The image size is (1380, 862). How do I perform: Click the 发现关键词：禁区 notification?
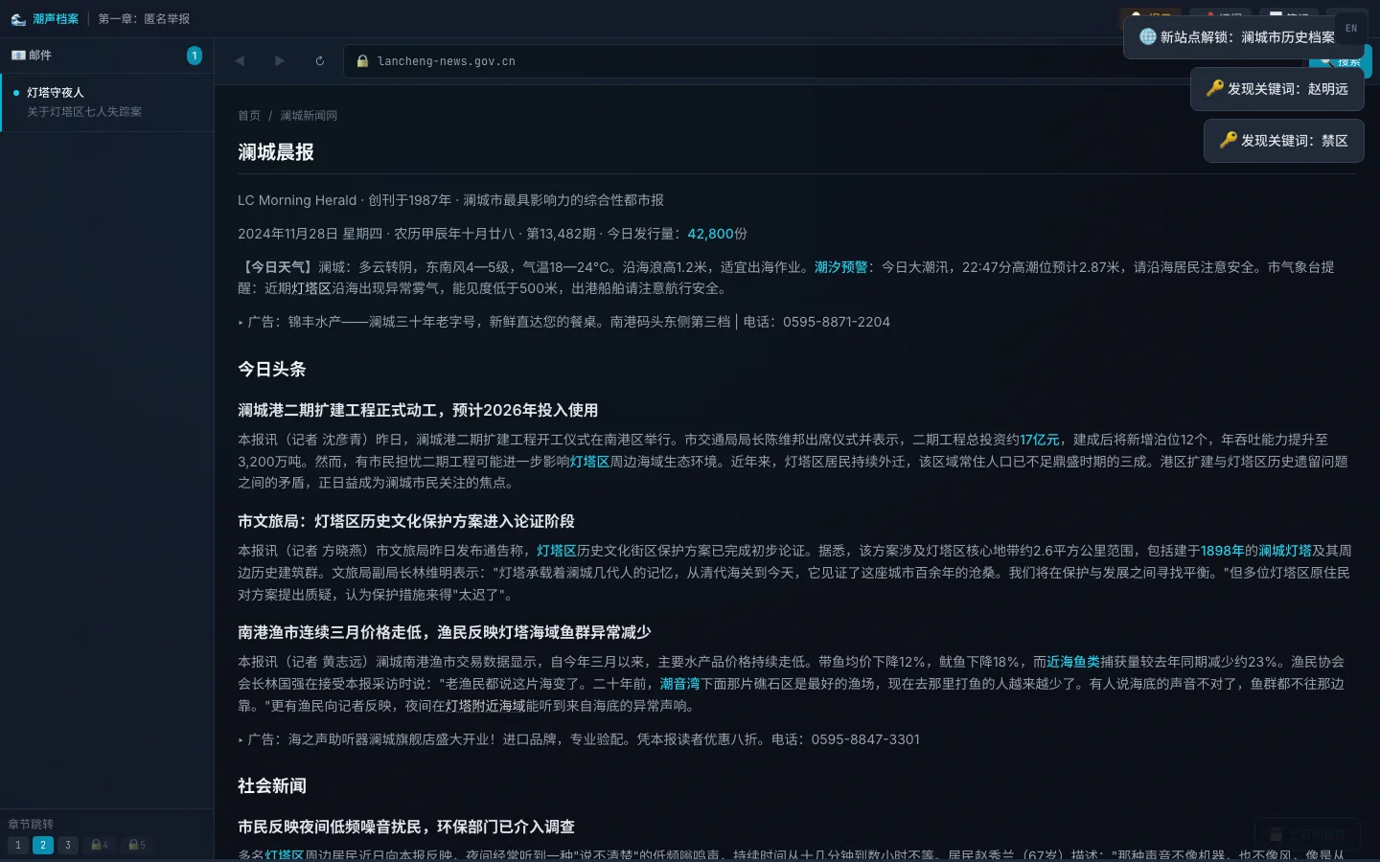(1284, 141)
